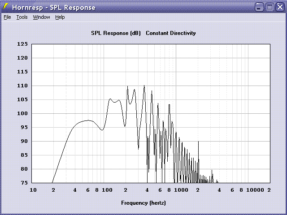
Task: Click the 10 label on the frequency axis
Action: pyautogui.click(x=33, y=190)
